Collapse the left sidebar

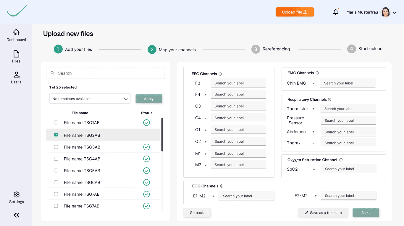click(x=16, y=215)
